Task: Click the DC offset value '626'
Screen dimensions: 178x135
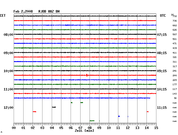Action: click(x=175, y=30)
